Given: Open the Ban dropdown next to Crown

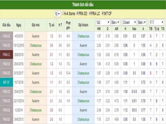Looking at the screenshot, I should click(142, 22).
